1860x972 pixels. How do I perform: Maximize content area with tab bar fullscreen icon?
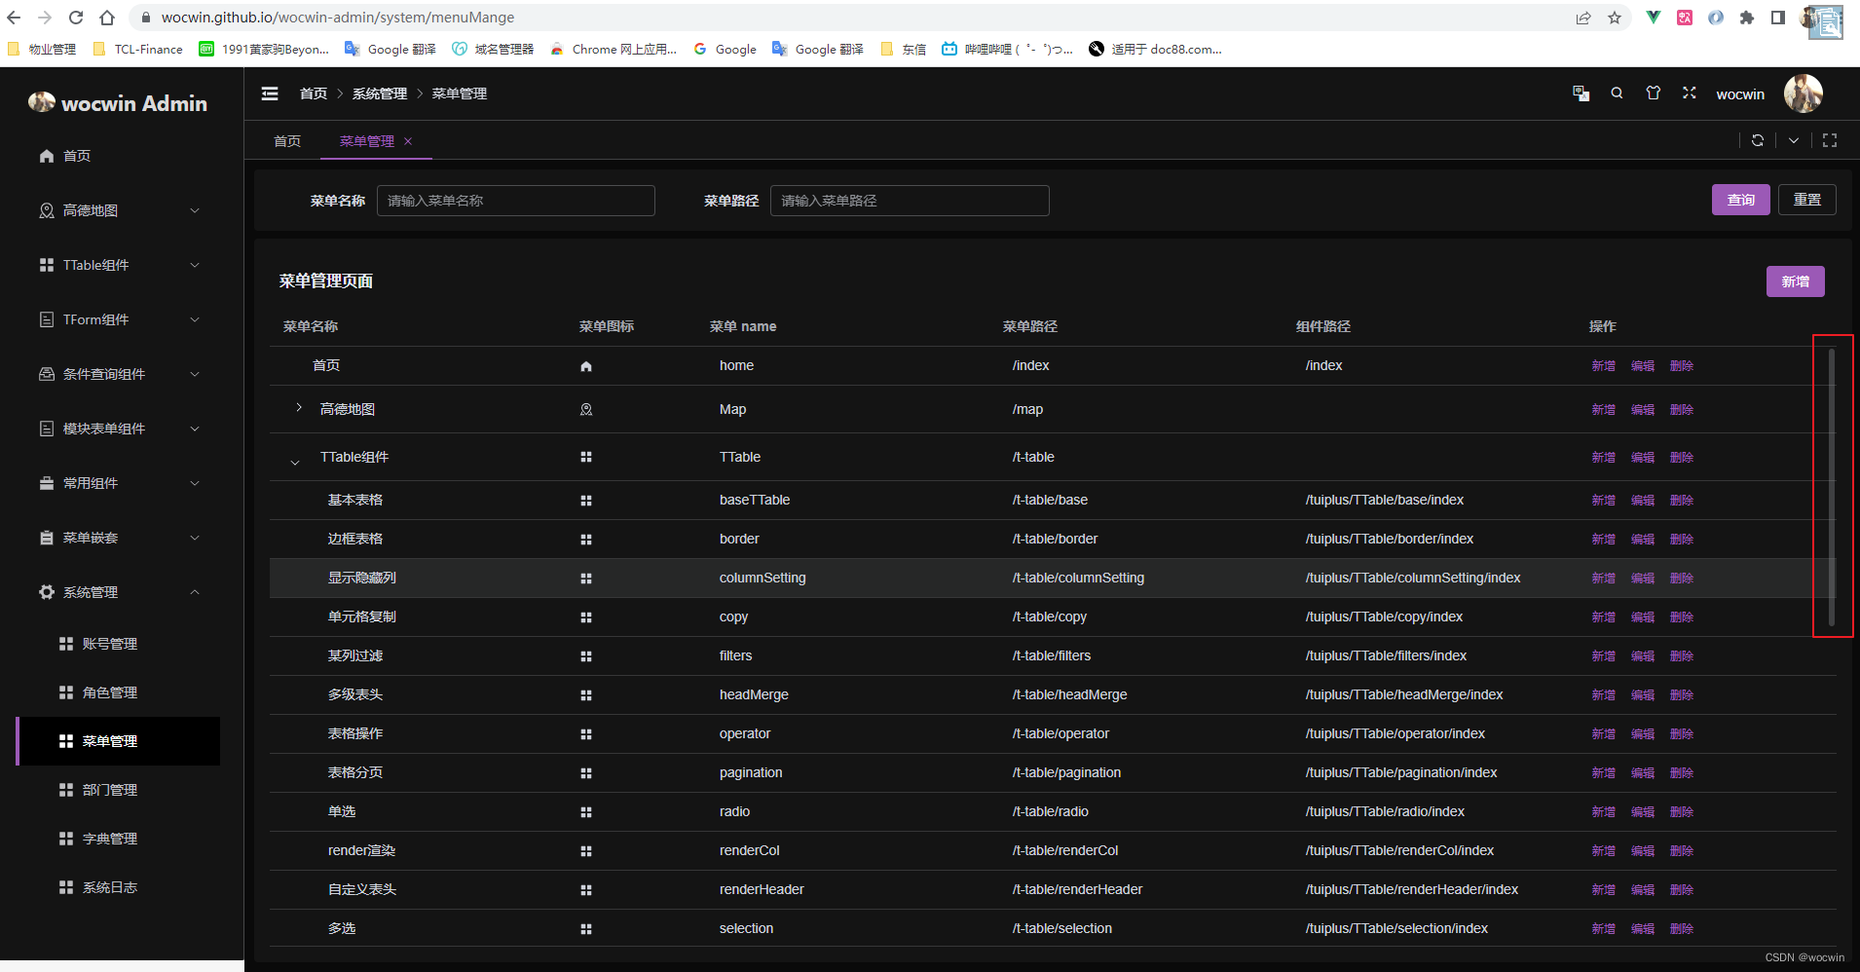1830,140
